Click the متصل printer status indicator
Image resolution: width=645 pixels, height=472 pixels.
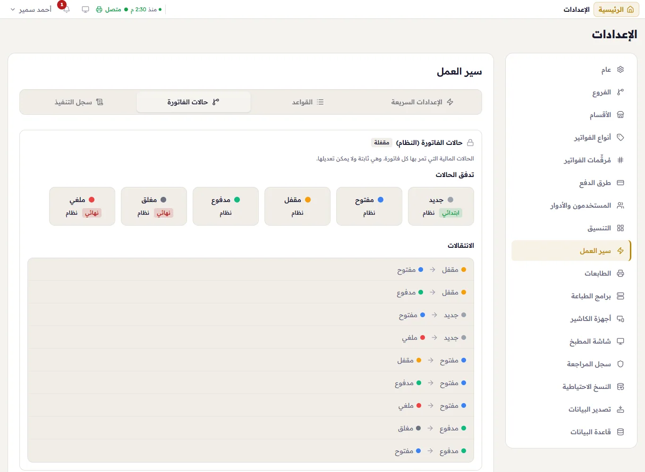112,9
